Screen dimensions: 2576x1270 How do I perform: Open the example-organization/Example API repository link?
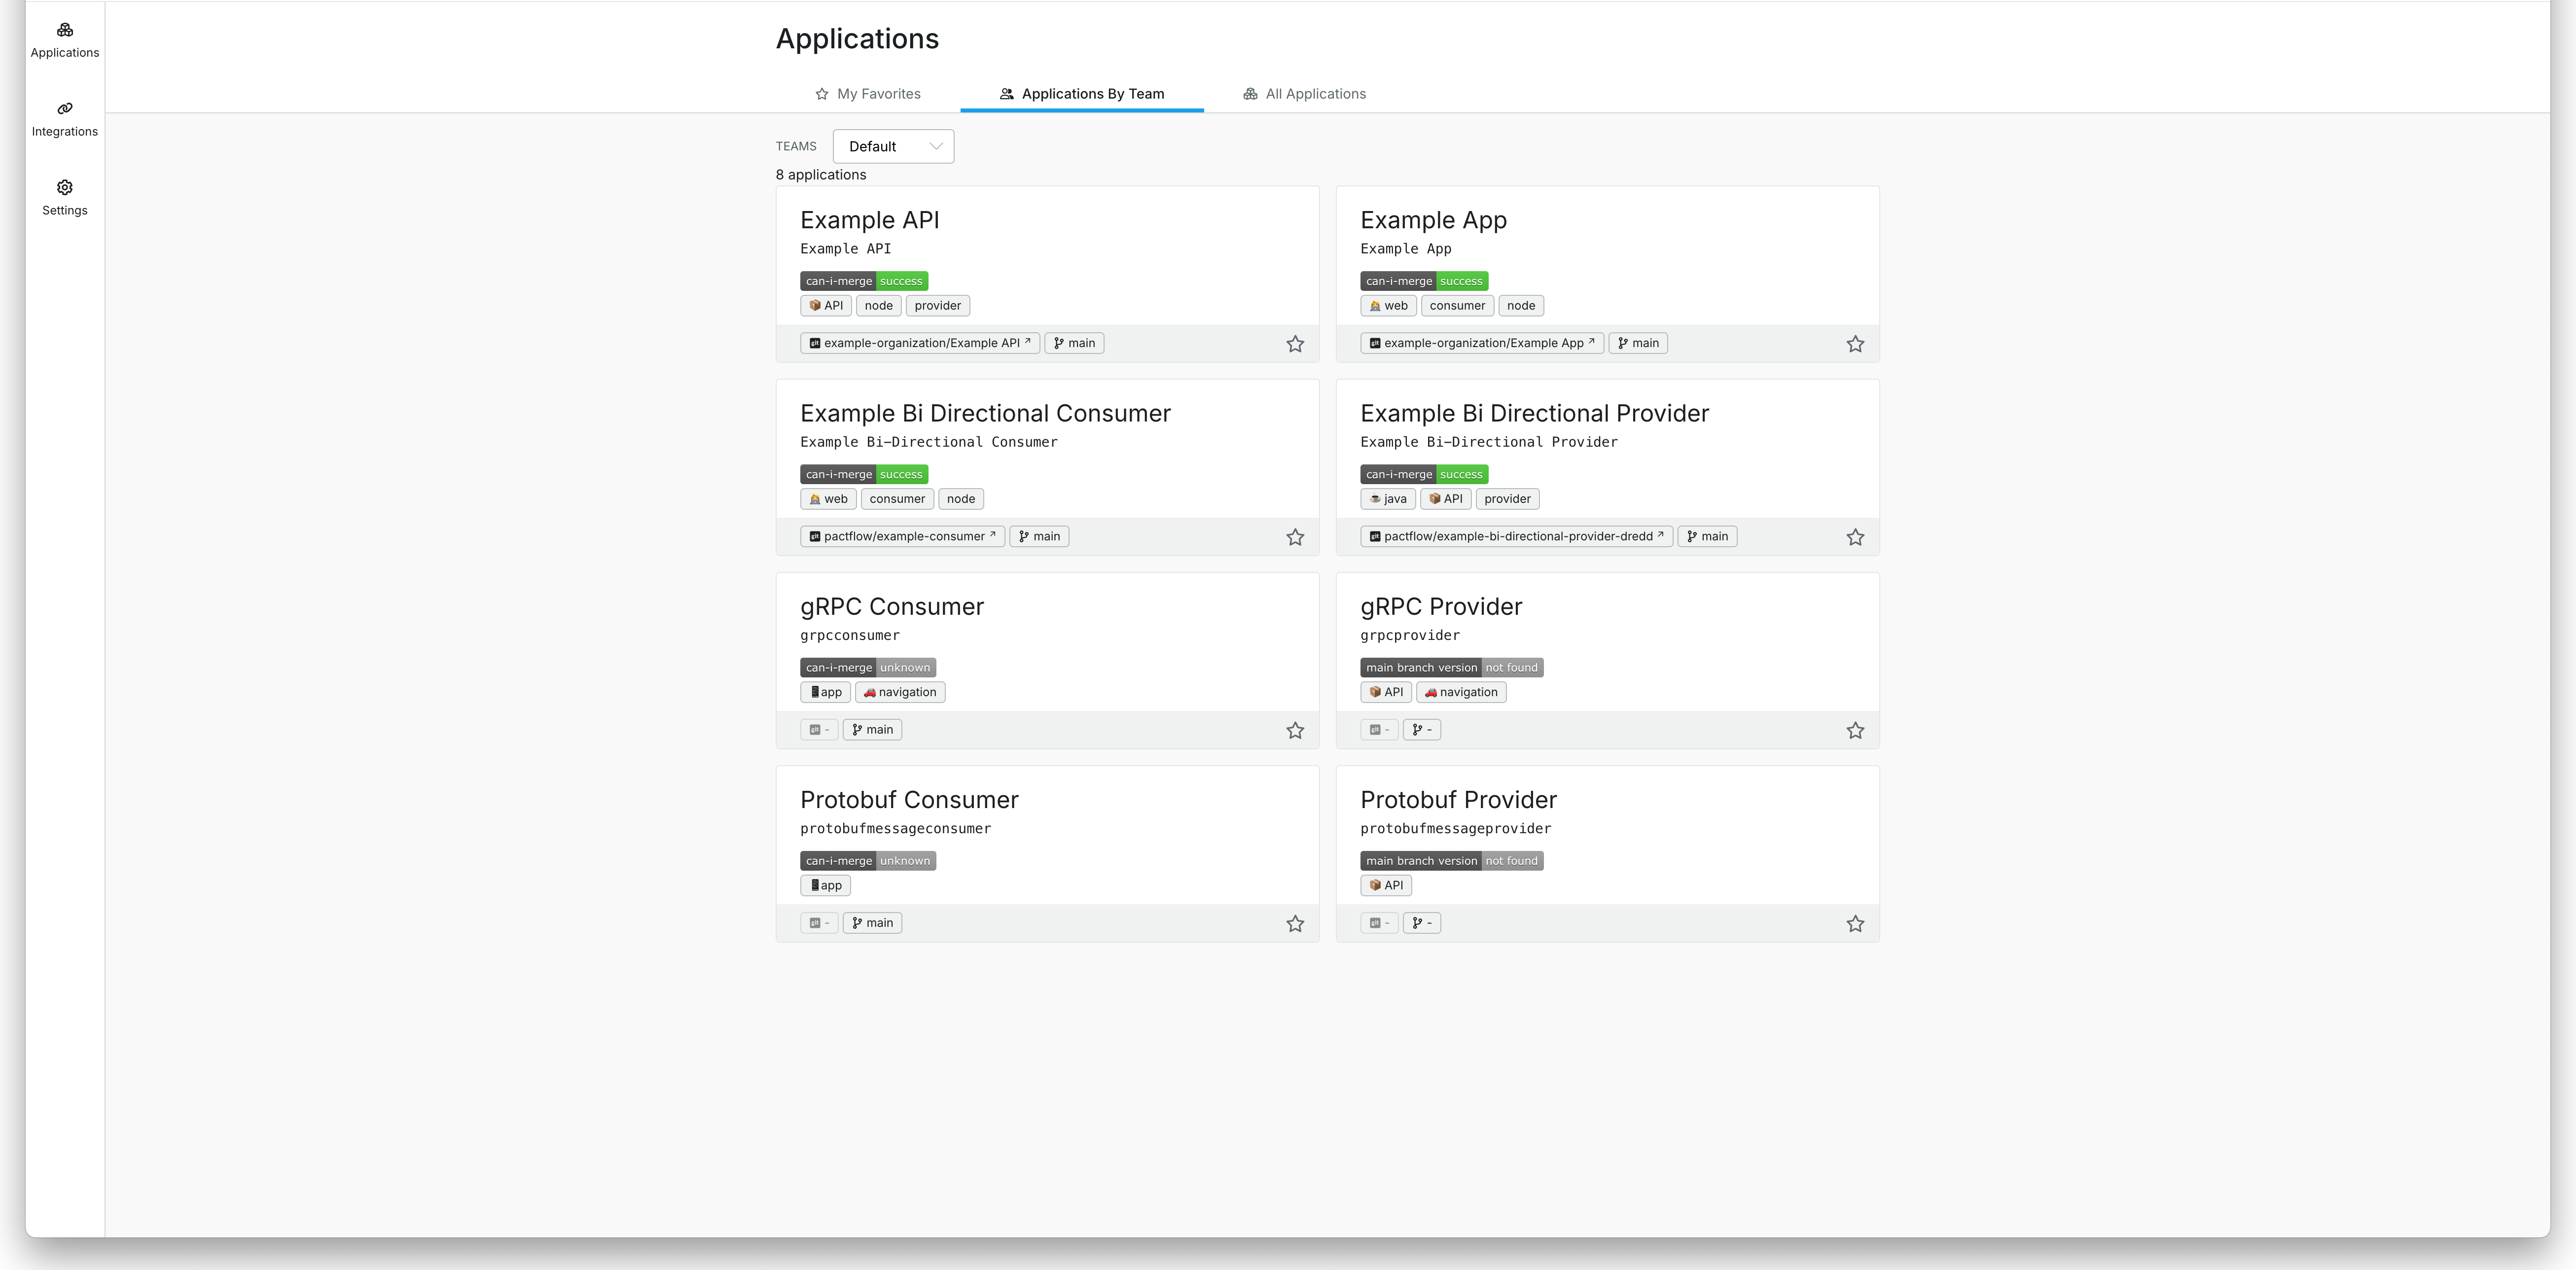coord(919,342)
